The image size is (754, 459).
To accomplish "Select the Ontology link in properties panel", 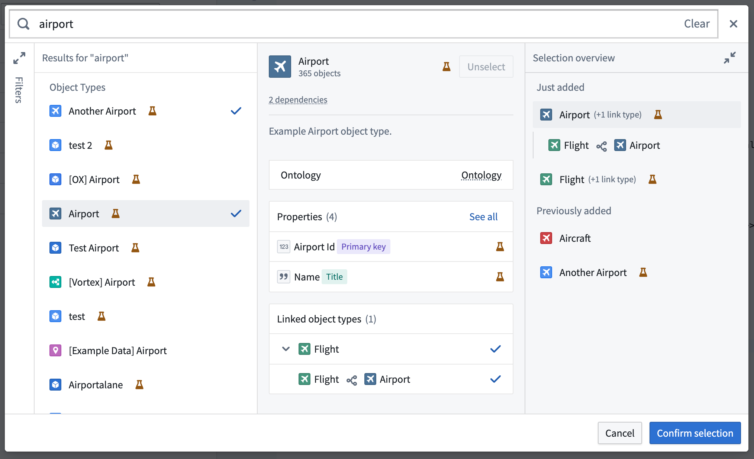I will tap(480, 175).
